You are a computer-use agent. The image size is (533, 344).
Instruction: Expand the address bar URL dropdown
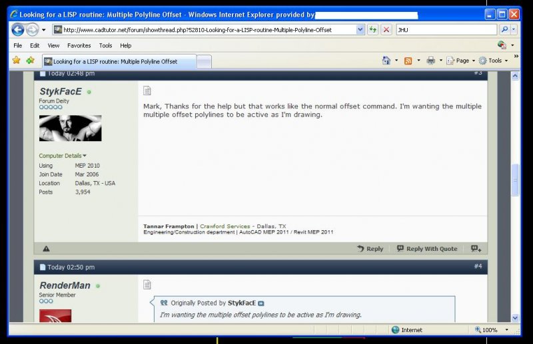pos(360,30)
